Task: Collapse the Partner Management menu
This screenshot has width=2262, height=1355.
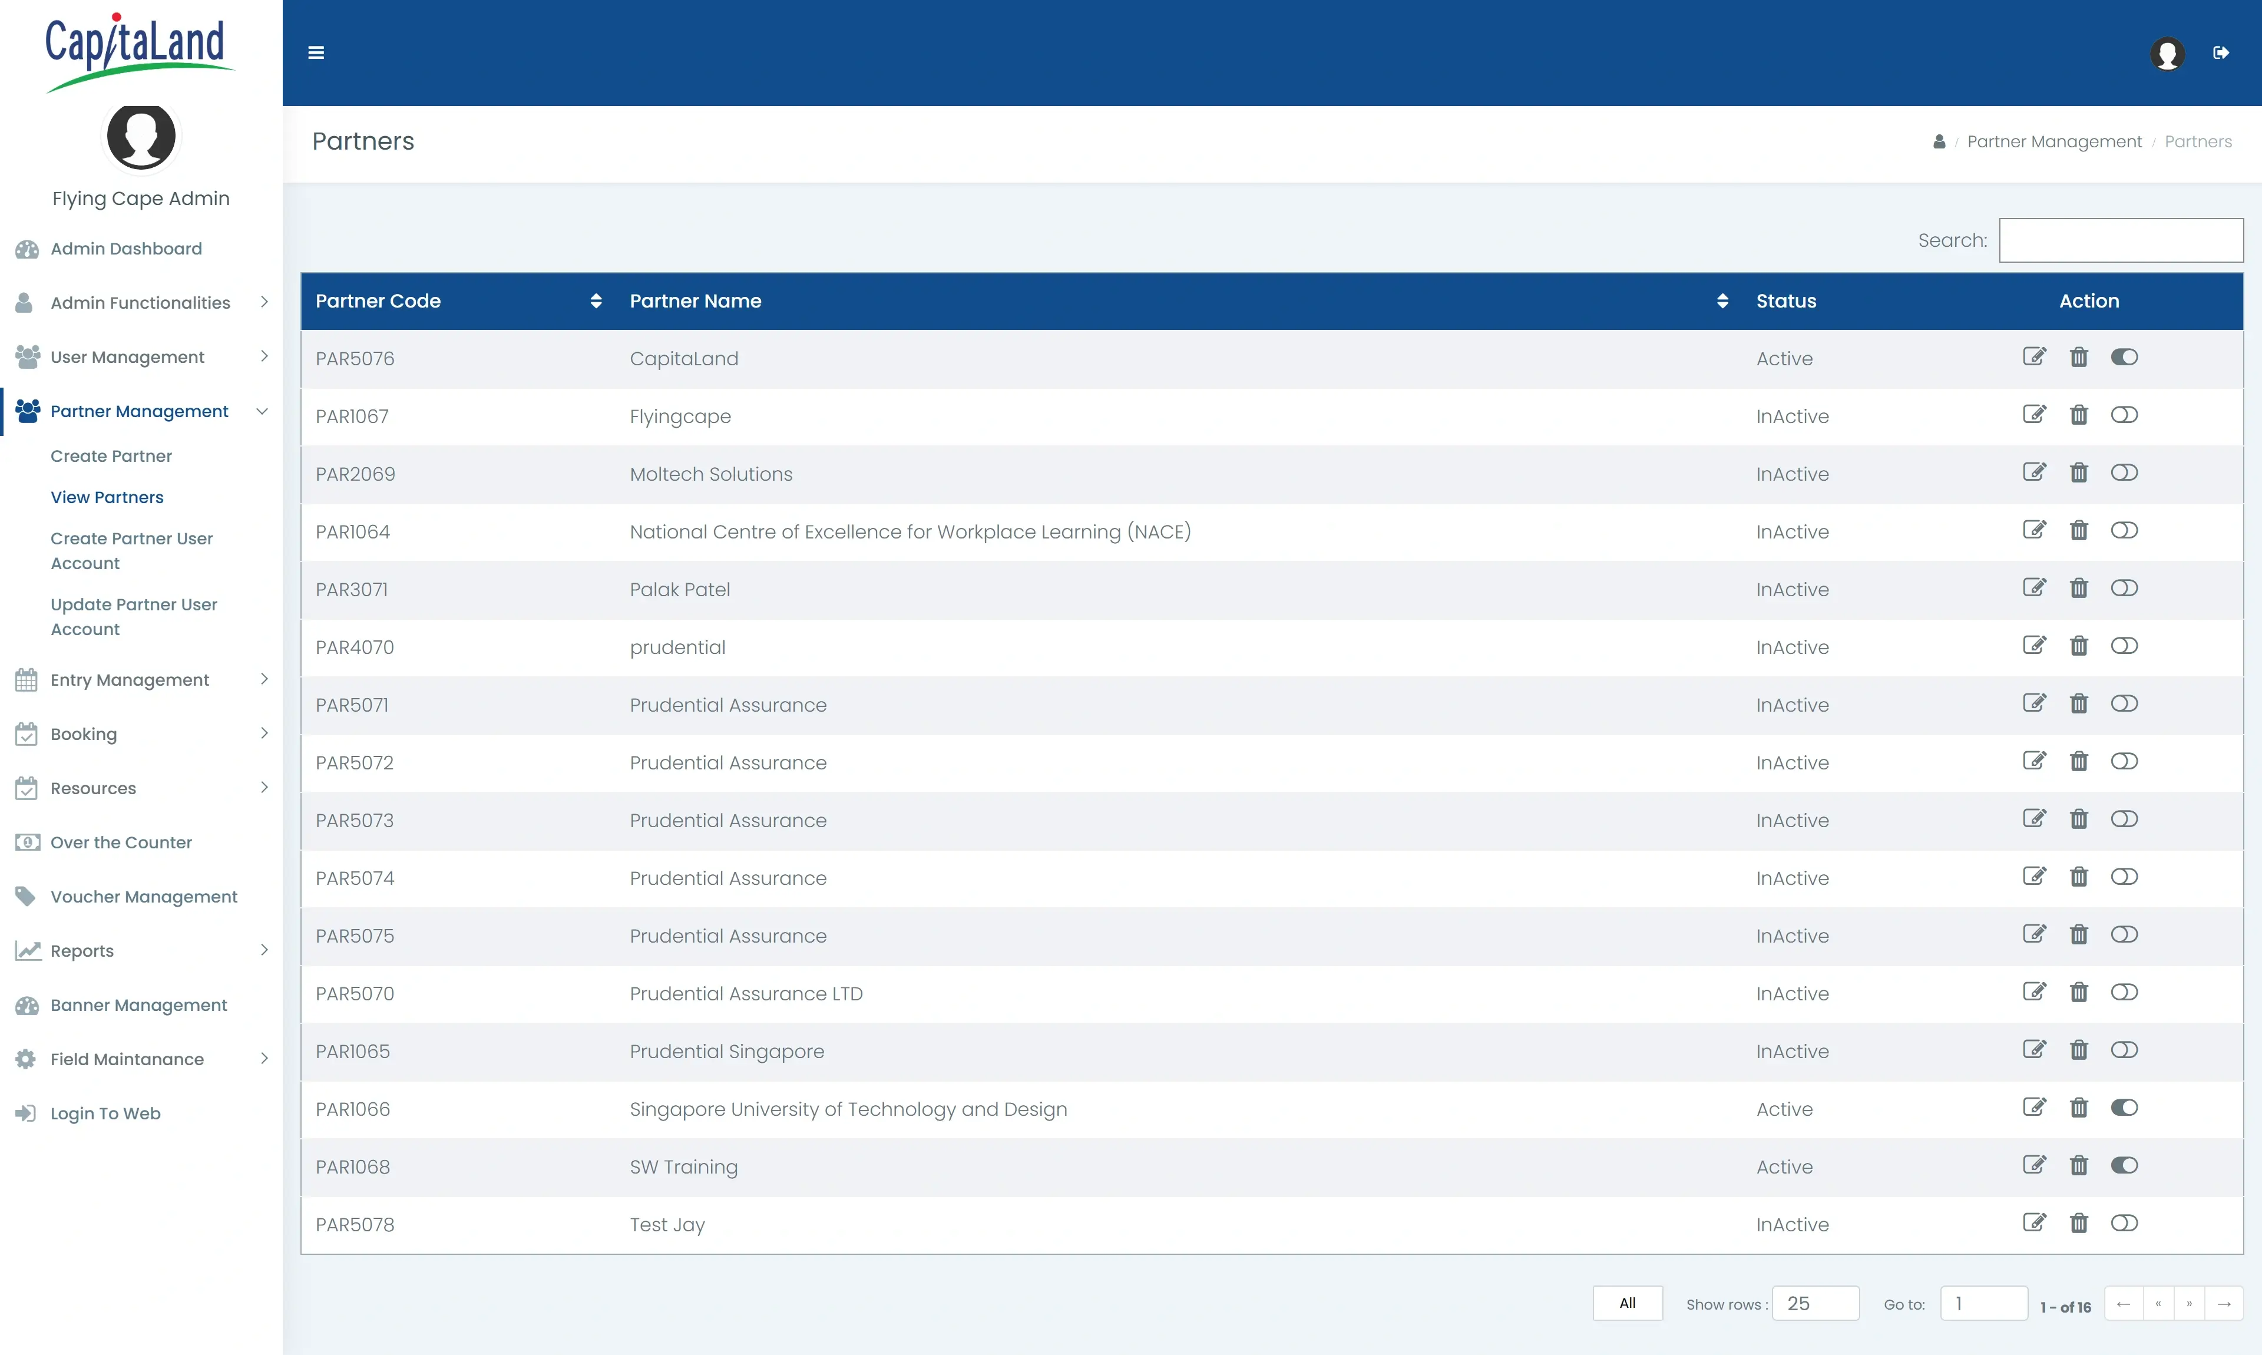Action: 141,411
